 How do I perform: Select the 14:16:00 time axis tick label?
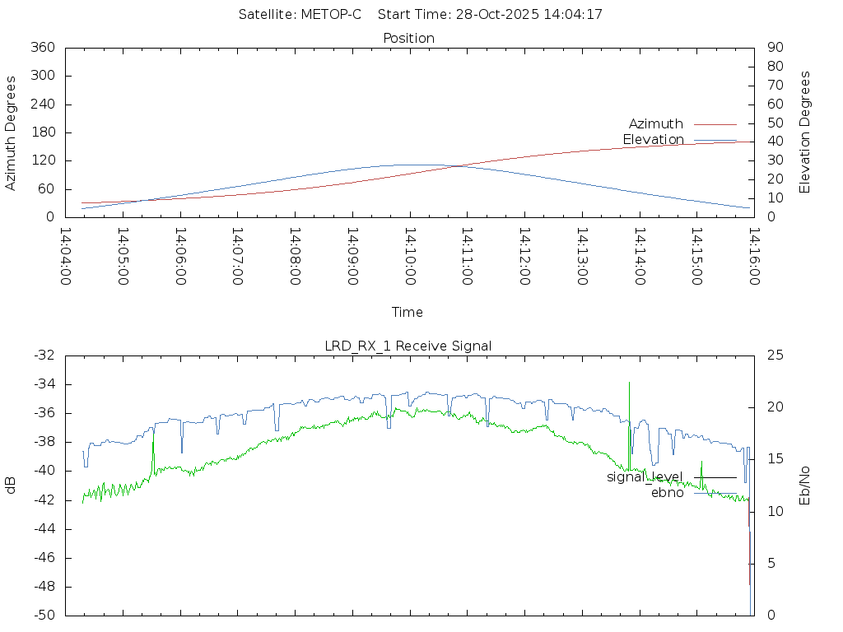coord(754,256)
